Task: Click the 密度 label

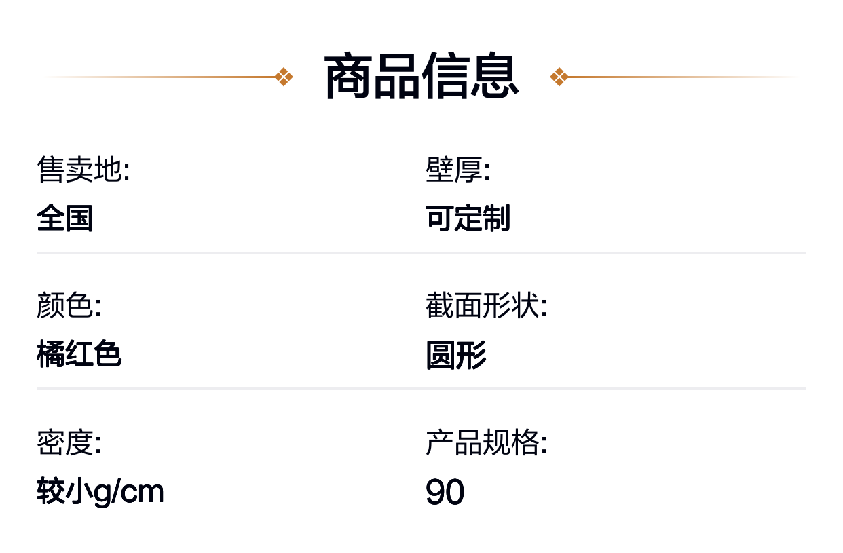Action: tap(69, 442)
